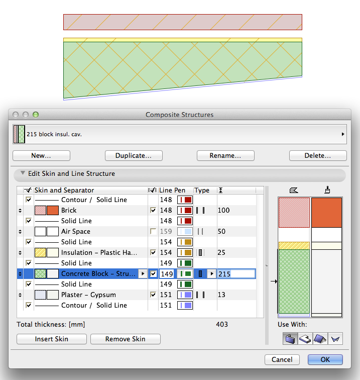Click the Air Space skin type icon
Viewport: 360px width, 380px height.
(200, 231)
